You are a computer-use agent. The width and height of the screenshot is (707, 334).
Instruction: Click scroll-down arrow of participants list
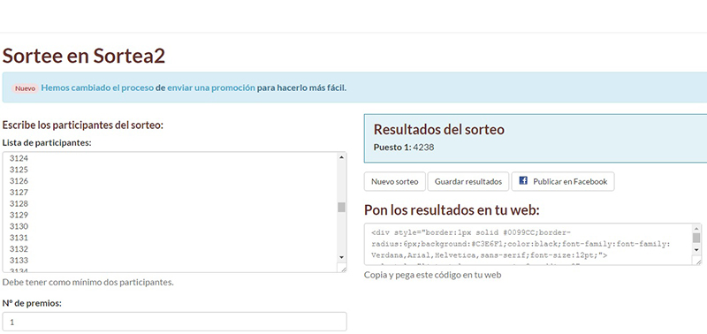tap(341, 257)
